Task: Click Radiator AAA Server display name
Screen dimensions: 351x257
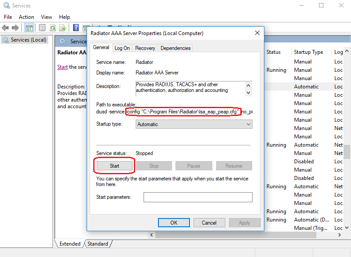Action: point(157,73)
